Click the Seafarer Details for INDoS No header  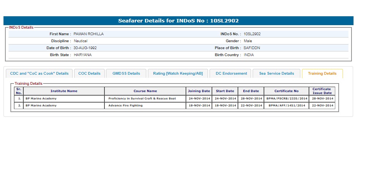(x=179, y=21)
